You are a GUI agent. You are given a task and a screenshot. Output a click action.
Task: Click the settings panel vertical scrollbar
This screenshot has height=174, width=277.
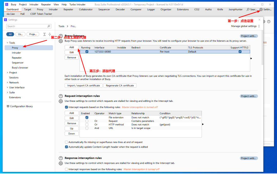[262, 48]
